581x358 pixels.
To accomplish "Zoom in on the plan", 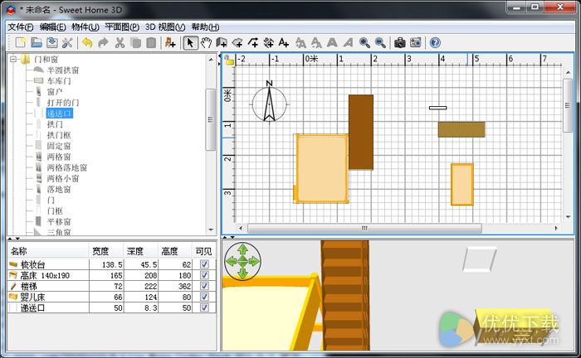I will click(x=364, y=43).
